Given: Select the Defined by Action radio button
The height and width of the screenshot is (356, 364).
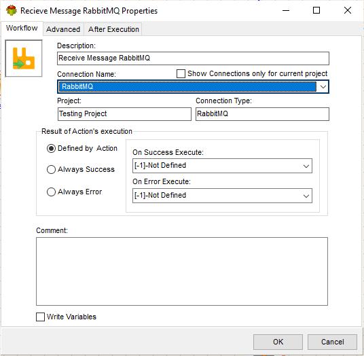Looking at the screenshot, I should [51, 148].
